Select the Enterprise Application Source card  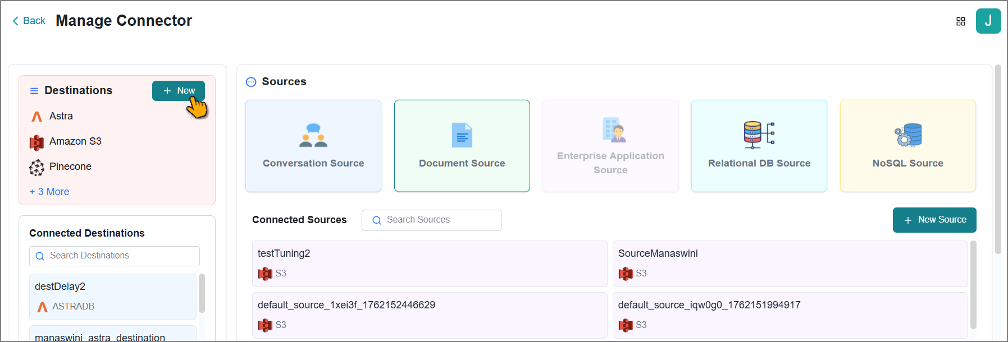click(x=610, y=146)
